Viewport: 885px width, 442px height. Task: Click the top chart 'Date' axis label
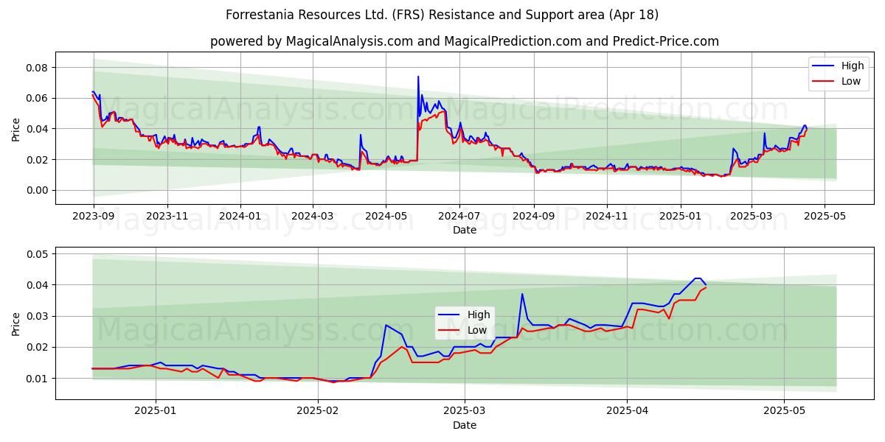click(x=465, y=230)
